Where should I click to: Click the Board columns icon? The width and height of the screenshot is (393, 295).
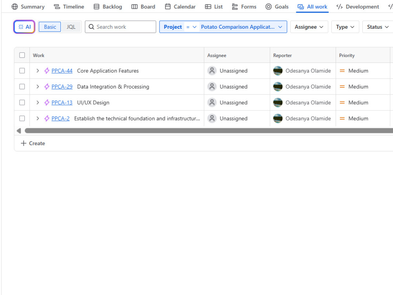click(134, 7)
